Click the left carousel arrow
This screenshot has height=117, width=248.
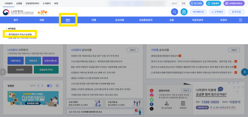pyautogui.click(x=3, y=72)
